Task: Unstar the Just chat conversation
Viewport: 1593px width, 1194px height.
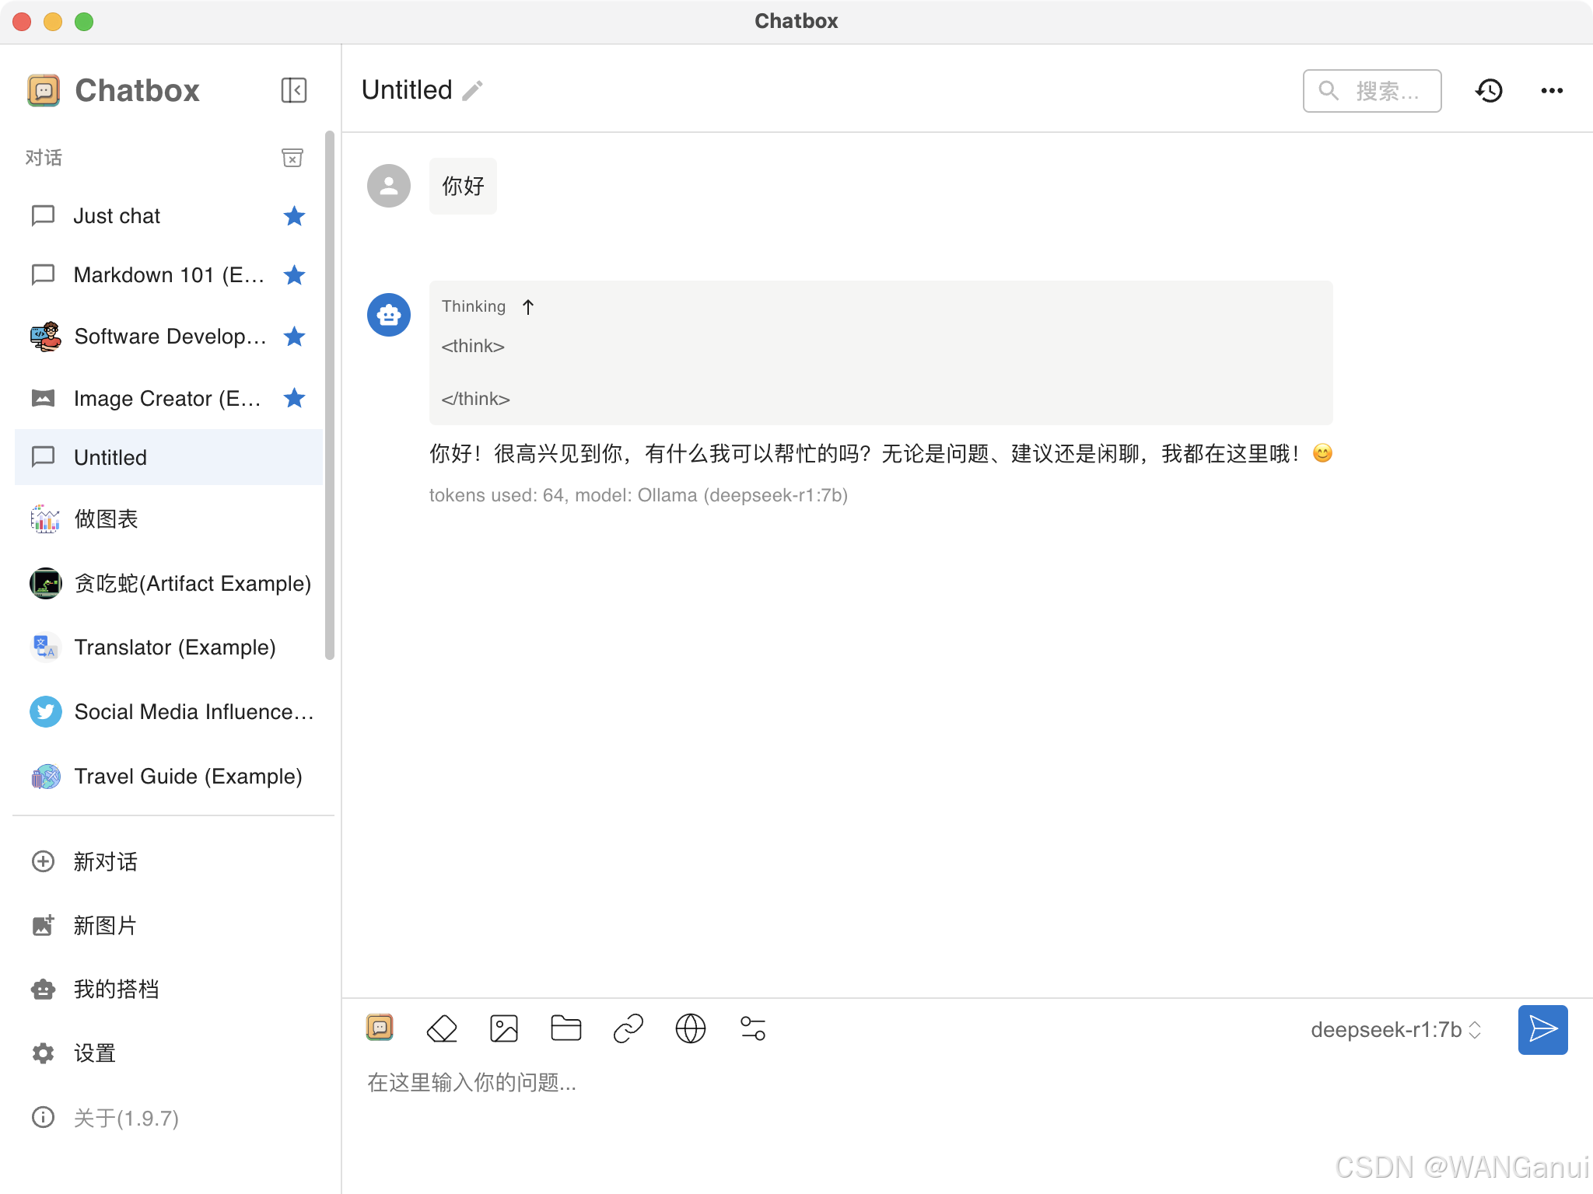Action: click(294, 216)
